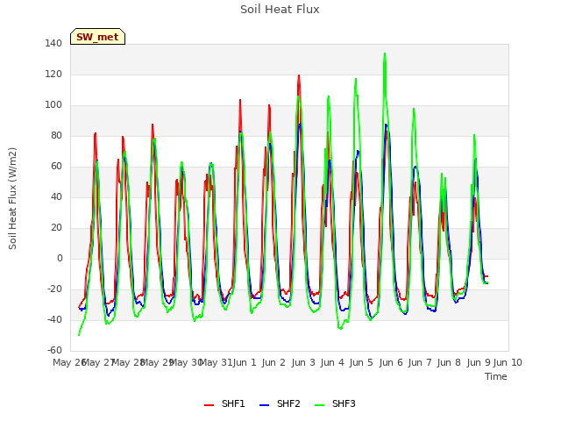Click the red SHF1 peak near 120 on Jun 3

299,75
